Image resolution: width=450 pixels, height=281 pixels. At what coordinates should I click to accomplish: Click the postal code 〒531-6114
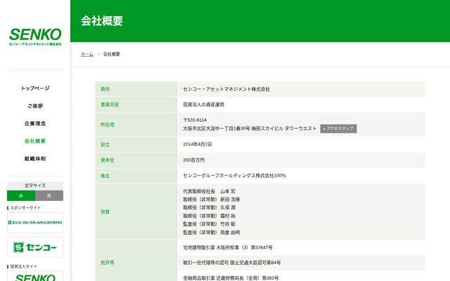pyautogui.click(x=195, y=120)
